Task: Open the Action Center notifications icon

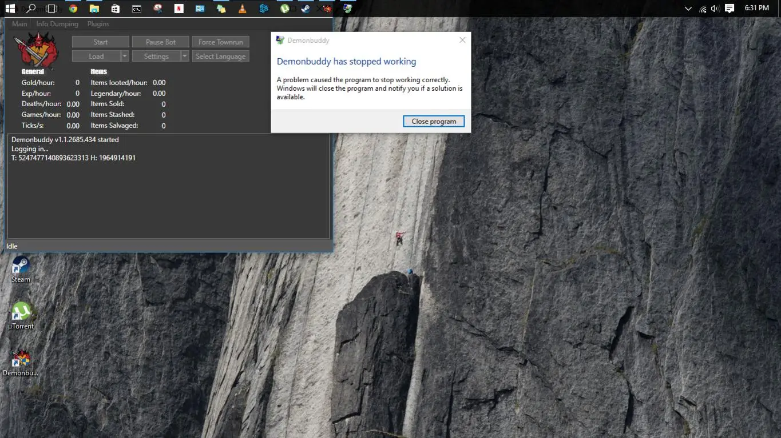Action: point(730,9)
